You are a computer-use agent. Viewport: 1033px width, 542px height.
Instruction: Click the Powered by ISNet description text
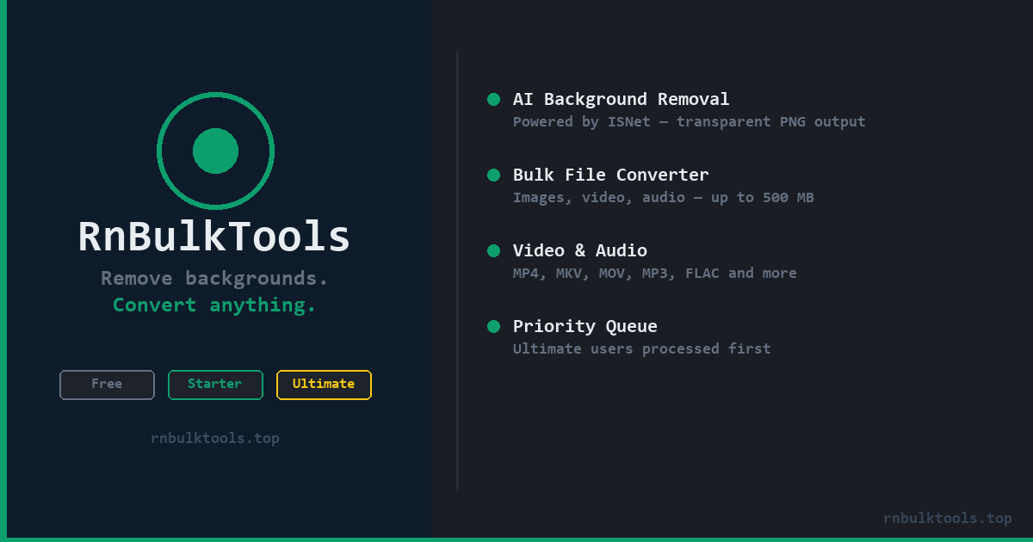pos(689,121)
